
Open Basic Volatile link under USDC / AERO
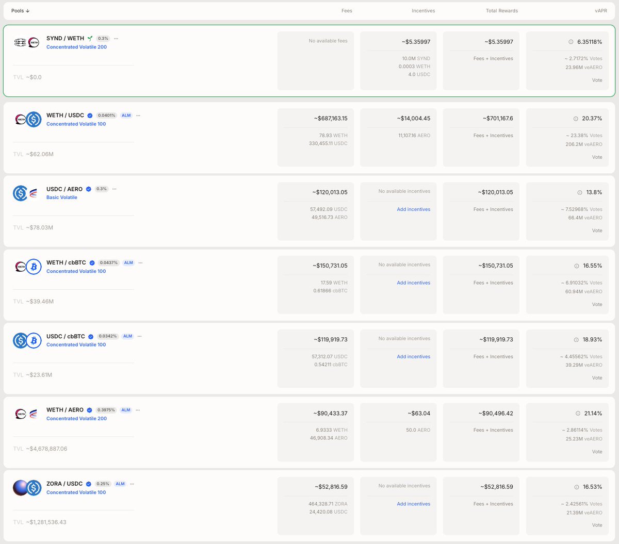coord(62,197)
